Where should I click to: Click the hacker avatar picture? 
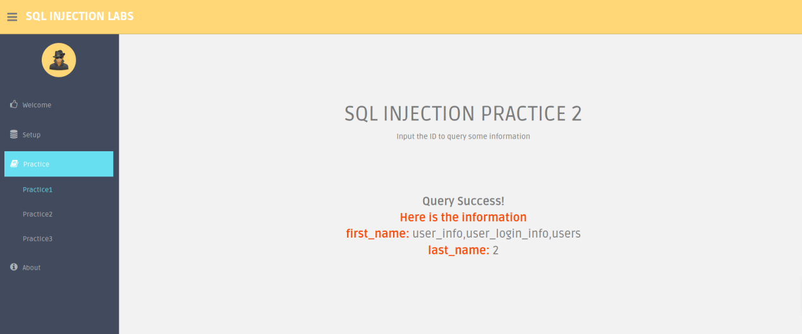[59, 60]
